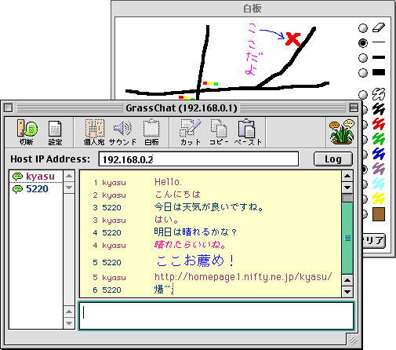Screen dimensions: 396x350
Task: Click the red X mark on whiteboard
Action: (293, 39)
